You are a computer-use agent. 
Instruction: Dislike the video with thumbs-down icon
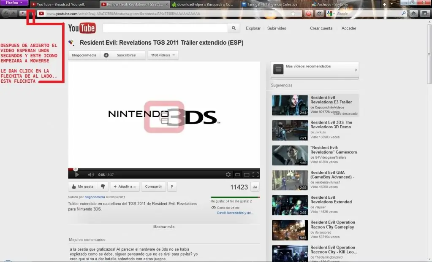click(103, 186)
